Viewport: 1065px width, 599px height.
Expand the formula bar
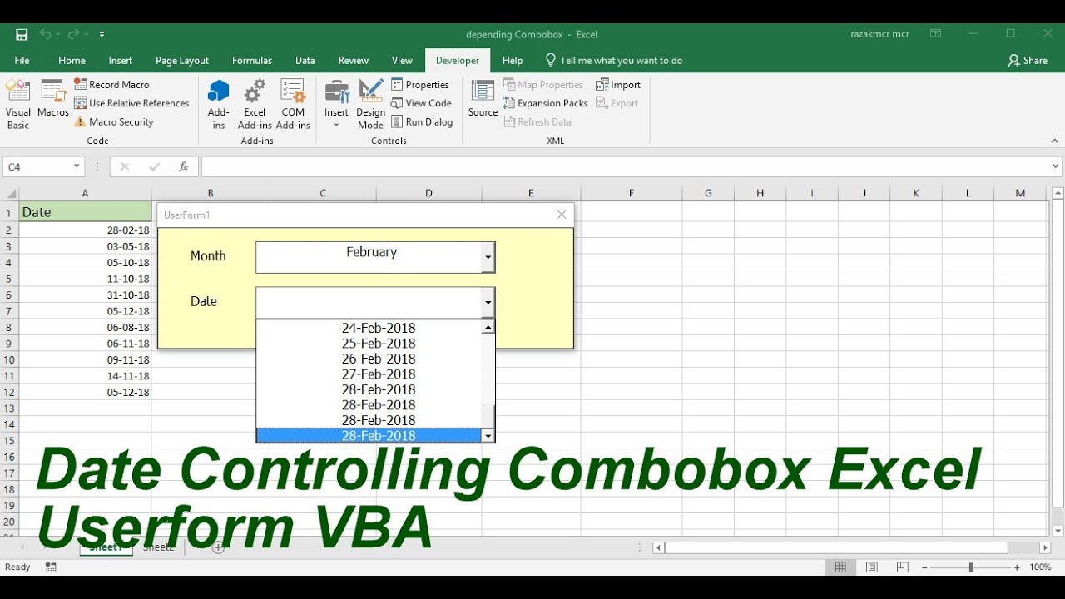click(x=1057, y=166)
